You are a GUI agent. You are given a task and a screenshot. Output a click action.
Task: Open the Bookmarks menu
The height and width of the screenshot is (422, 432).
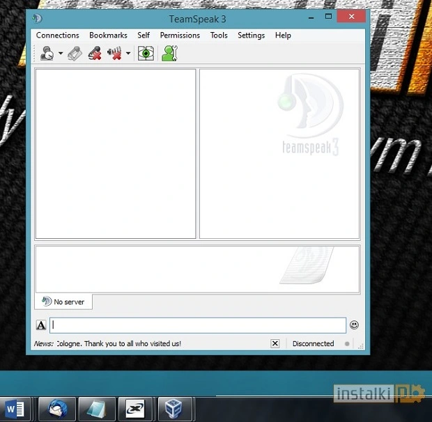(108, 35)
